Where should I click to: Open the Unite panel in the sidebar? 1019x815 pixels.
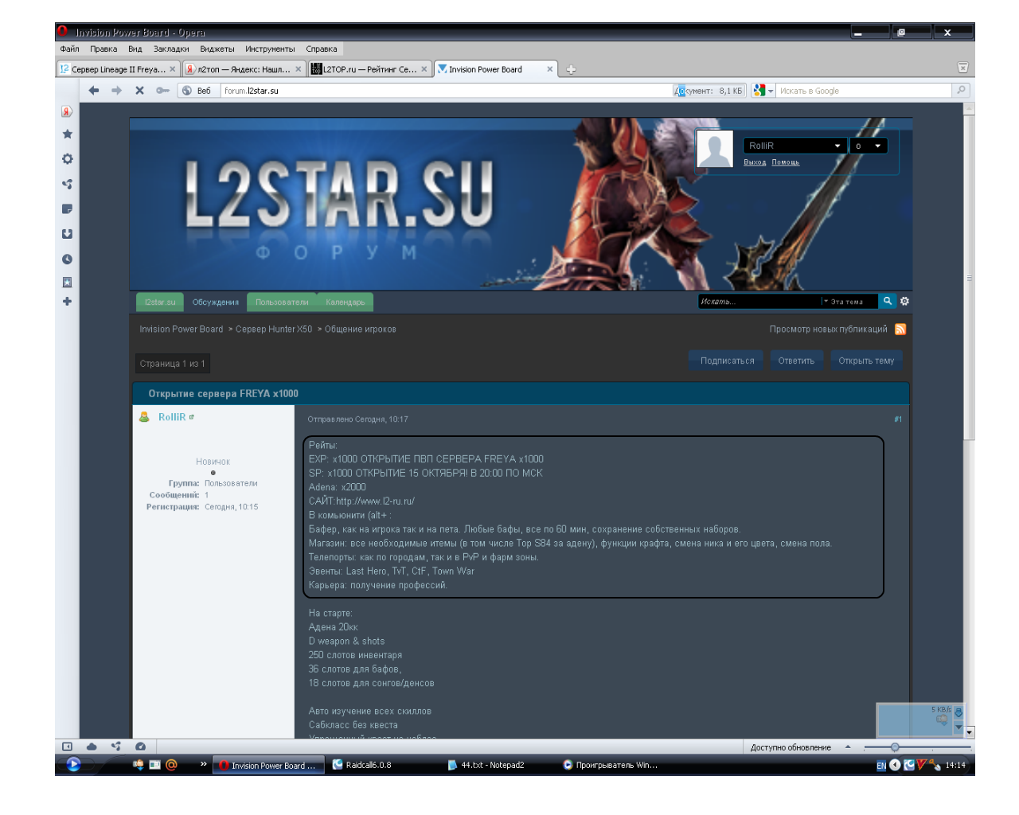(67, 184)
